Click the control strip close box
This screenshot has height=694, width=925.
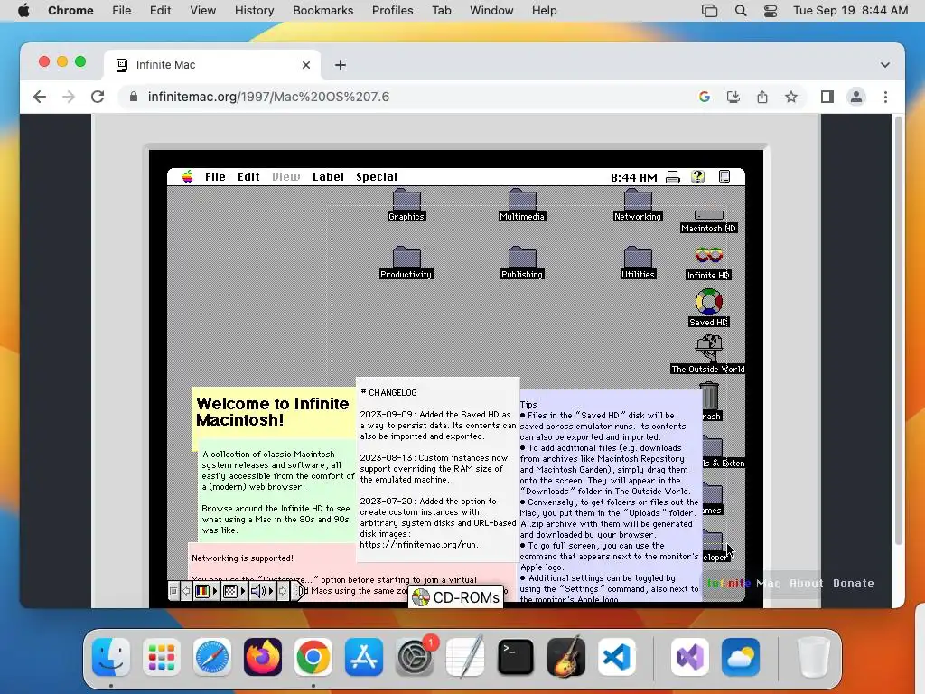click(173, 591)
